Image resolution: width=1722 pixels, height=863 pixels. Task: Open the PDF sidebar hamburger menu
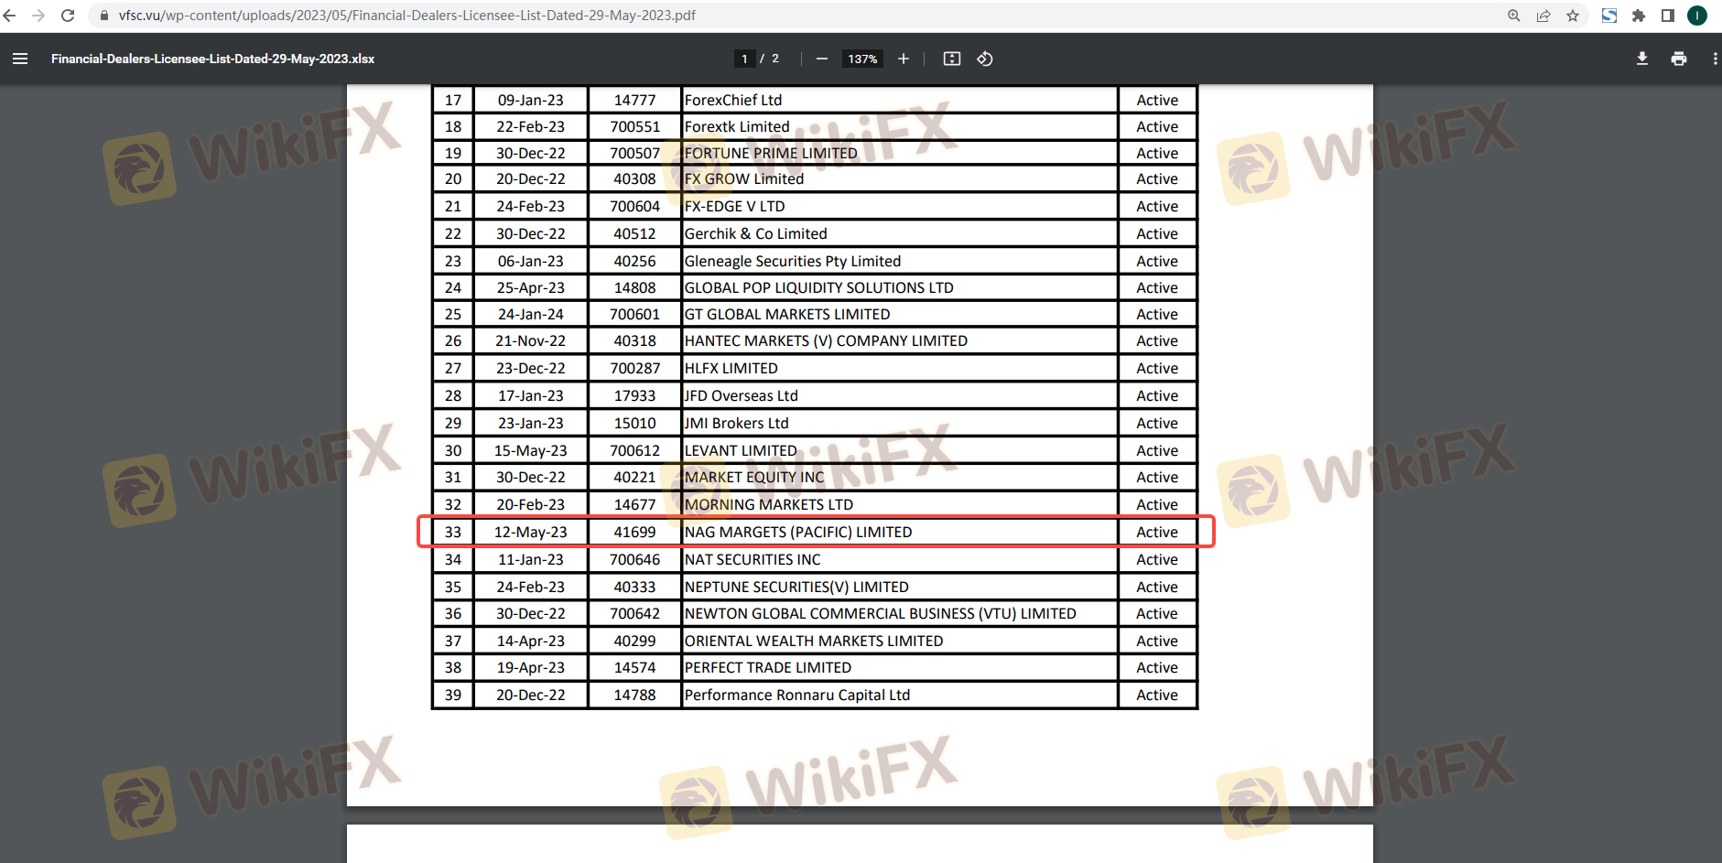pos(20,59)
